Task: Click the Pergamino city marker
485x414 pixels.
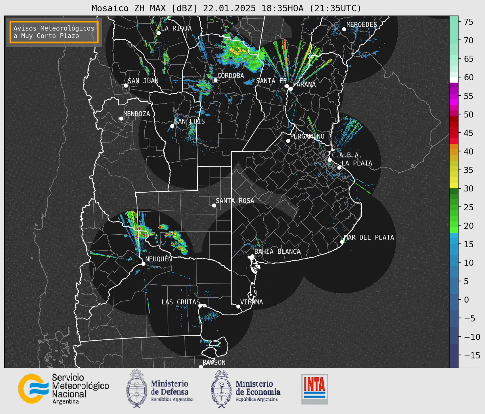Action: (288, 141)
